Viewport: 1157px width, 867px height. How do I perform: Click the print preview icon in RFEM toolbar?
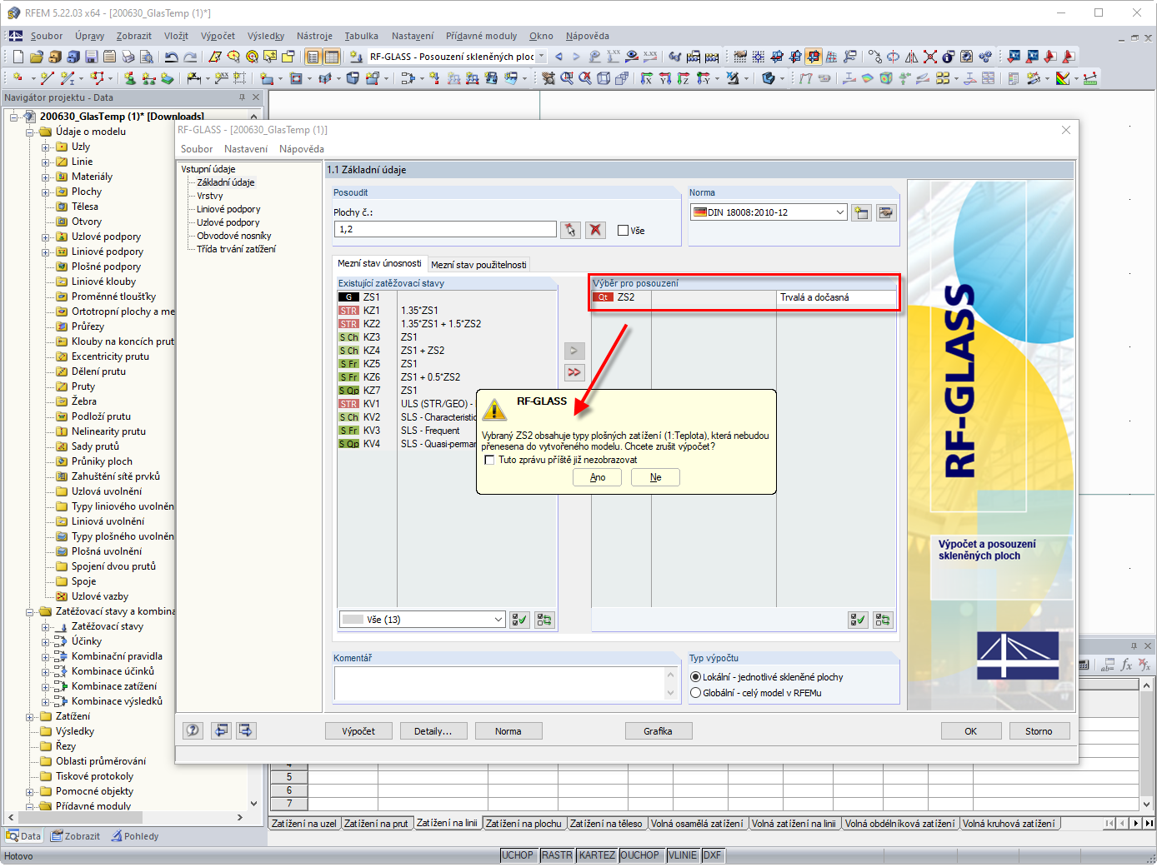[x=146, y=57]
